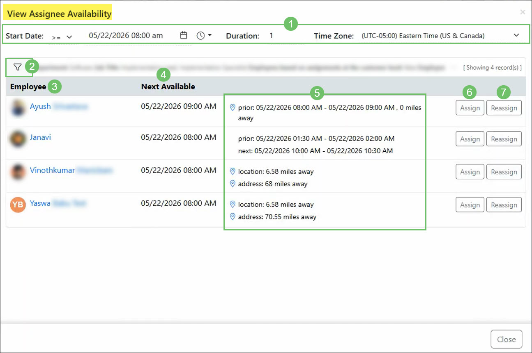532x353 pixels.
Task: Click Yaswa's location pin, 6.58 miles away
Action: pos(233,204)
